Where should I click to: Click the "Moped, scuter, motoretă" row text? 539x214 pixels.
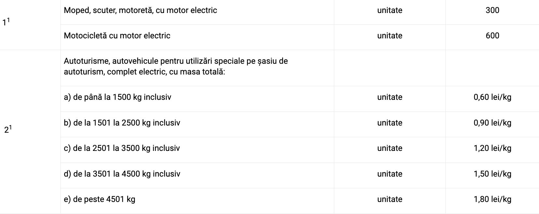(x=140, y=10)
